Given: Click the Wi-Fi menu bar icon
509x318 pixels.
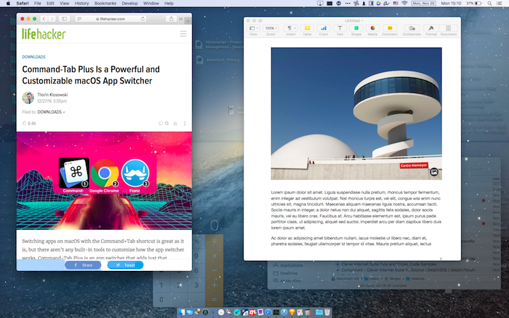Looking at the screenshot, I should (x=404, y=3).
